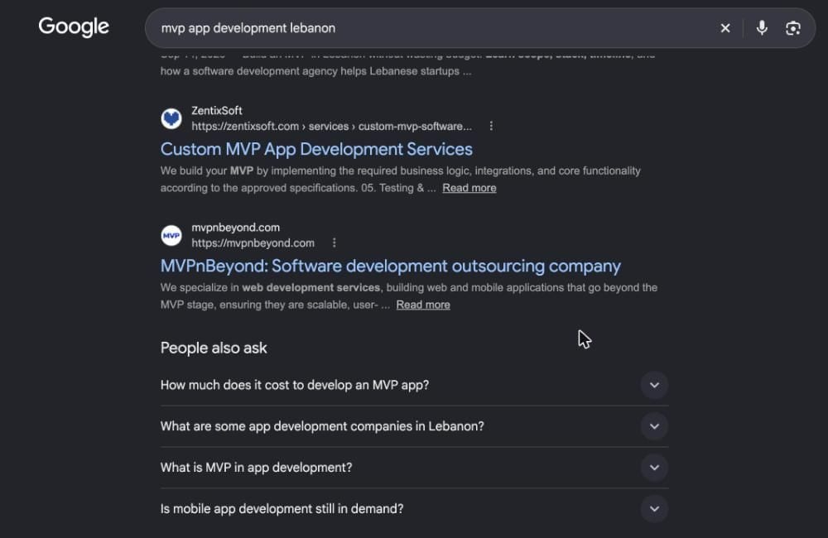
Task: Click 'Read more' under ZentixSoft snippet
Action: [x=469, y=188]
